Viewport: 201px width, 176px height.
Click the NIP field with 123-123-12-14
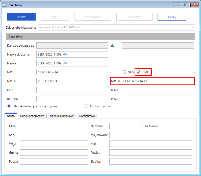(x=72, y=72)
